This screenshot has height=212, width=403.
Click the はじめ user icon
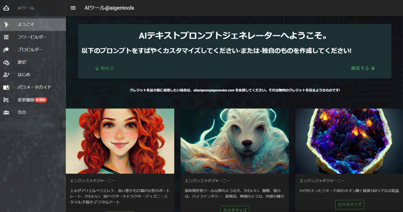click(x=5, y=74)
